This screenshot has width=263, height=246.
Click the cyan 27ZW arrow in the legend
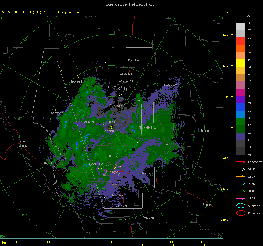pyautogui.click(x=241, y=184)
